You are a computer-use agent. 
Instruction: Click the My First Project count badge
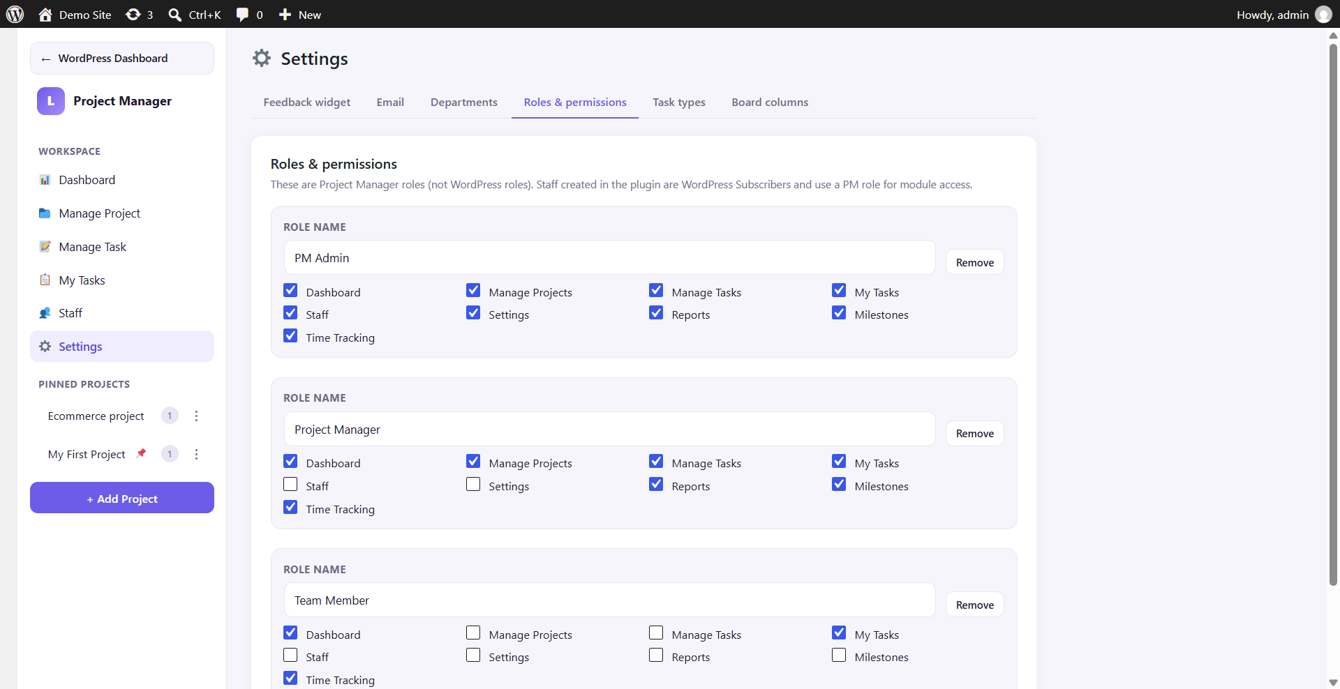[170, 454]
